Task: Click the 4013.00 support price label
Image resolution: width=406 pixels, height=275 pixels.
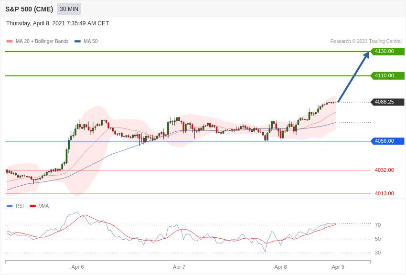Action: [385, 193]
